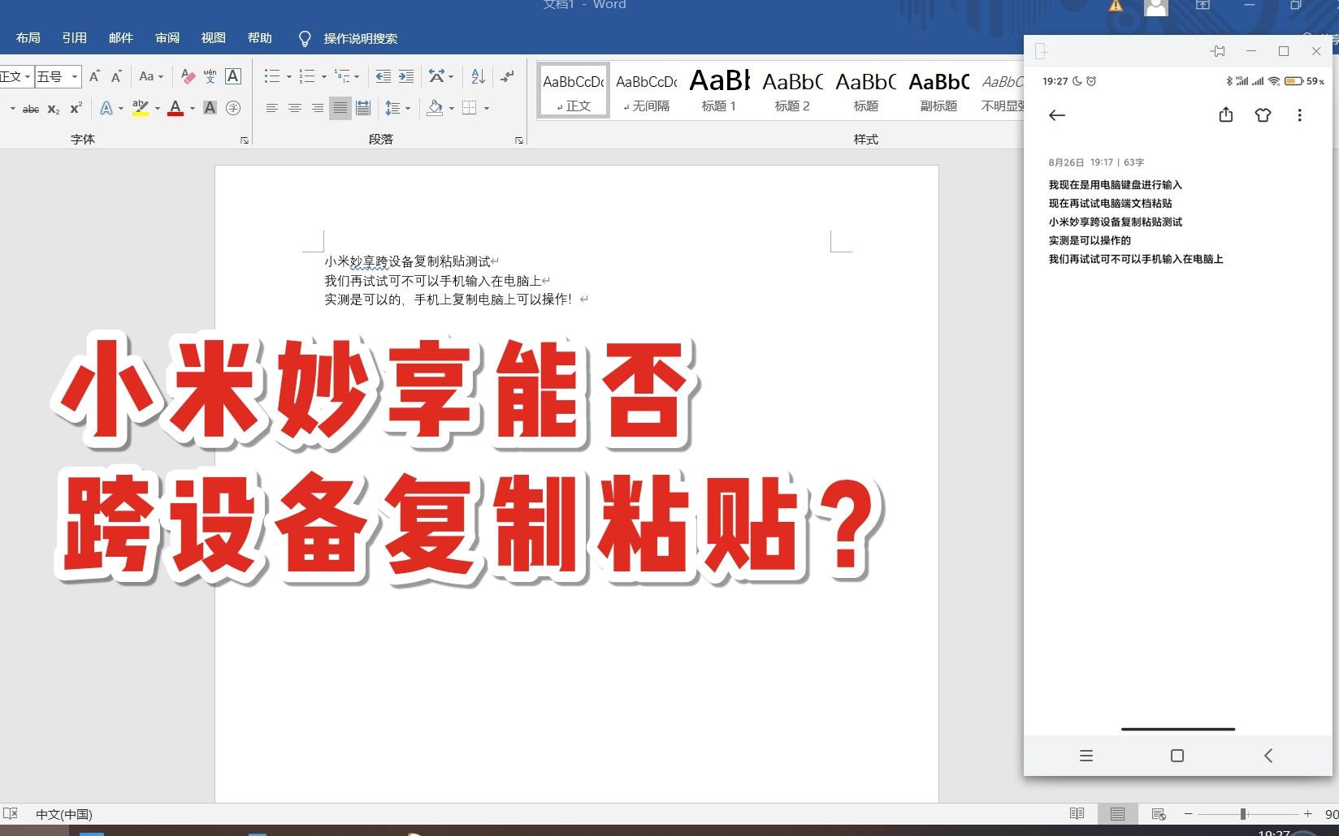This screenshot has height=836, width=1339.
Task: Apply text effects with the glowing A
Action: coord(106,108)
